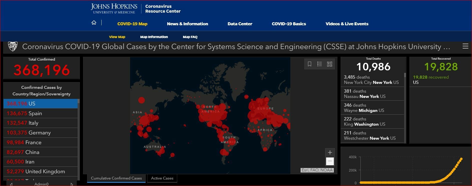This screenshot has height=186, width=472.
Task: Select United Kingdom with 52,279 cases
Action: 41,171
